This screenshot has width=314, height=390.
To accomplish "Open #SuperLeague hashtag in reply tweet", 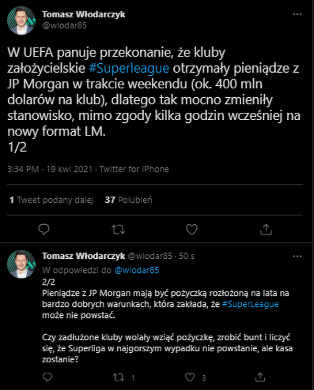I will coord(253,304).
